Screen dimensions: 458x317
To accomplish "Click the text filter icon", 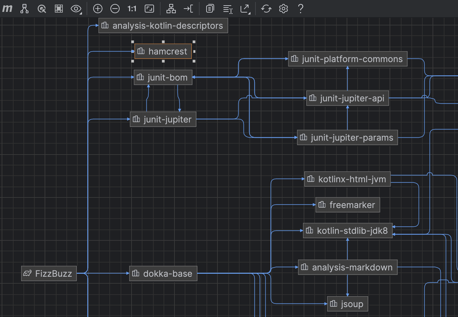I will (x=228, y=9).
